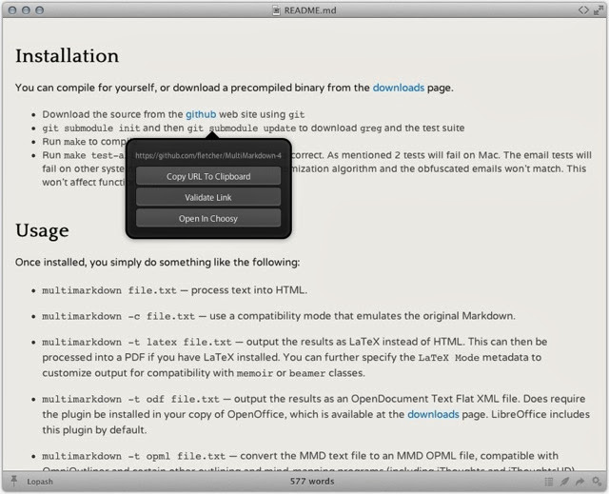
Task: Open the downloads link in Installation paragraph
Action: pos(399,88)
